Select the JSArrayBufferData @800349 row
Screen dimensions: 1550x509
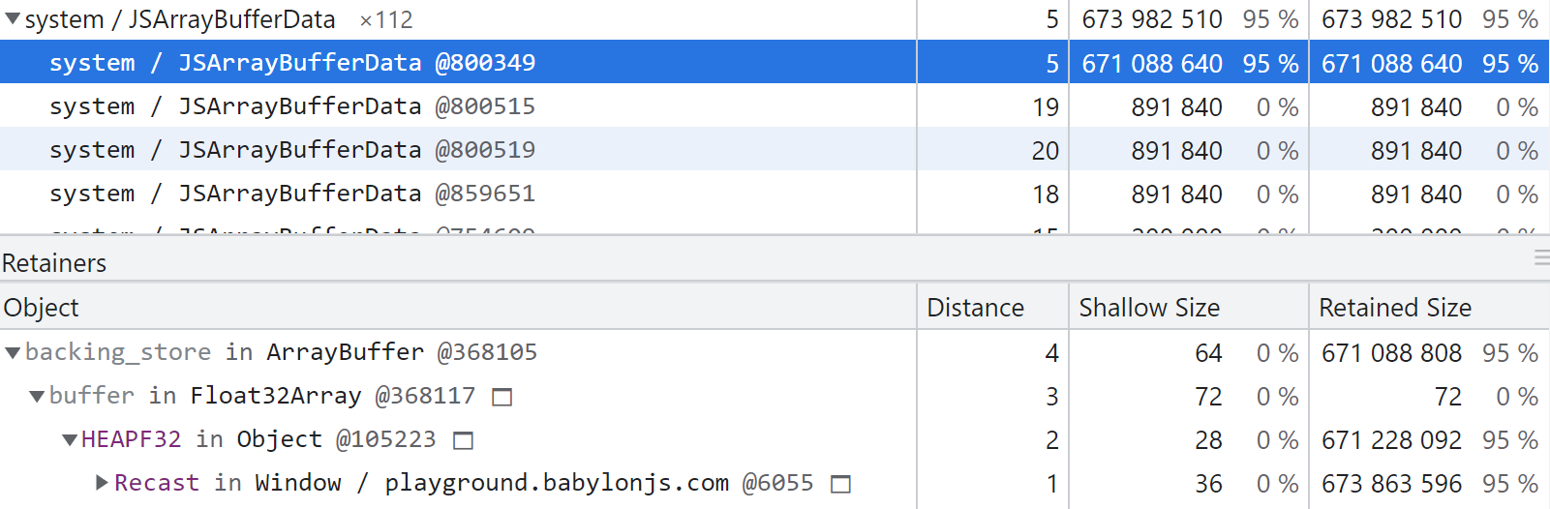pos(291,63)
